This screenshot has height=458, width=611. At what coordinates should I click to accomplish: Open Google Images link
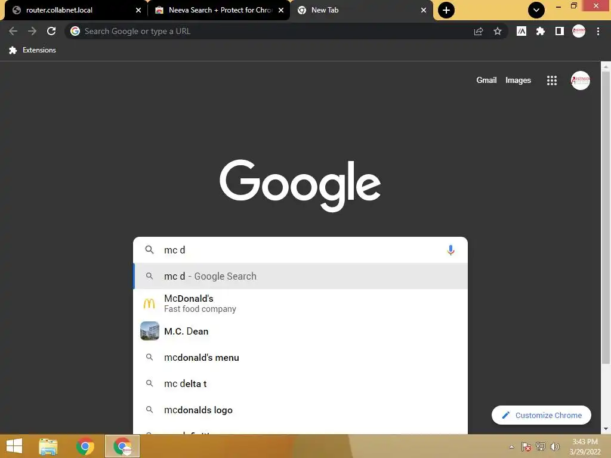point(518,81)
